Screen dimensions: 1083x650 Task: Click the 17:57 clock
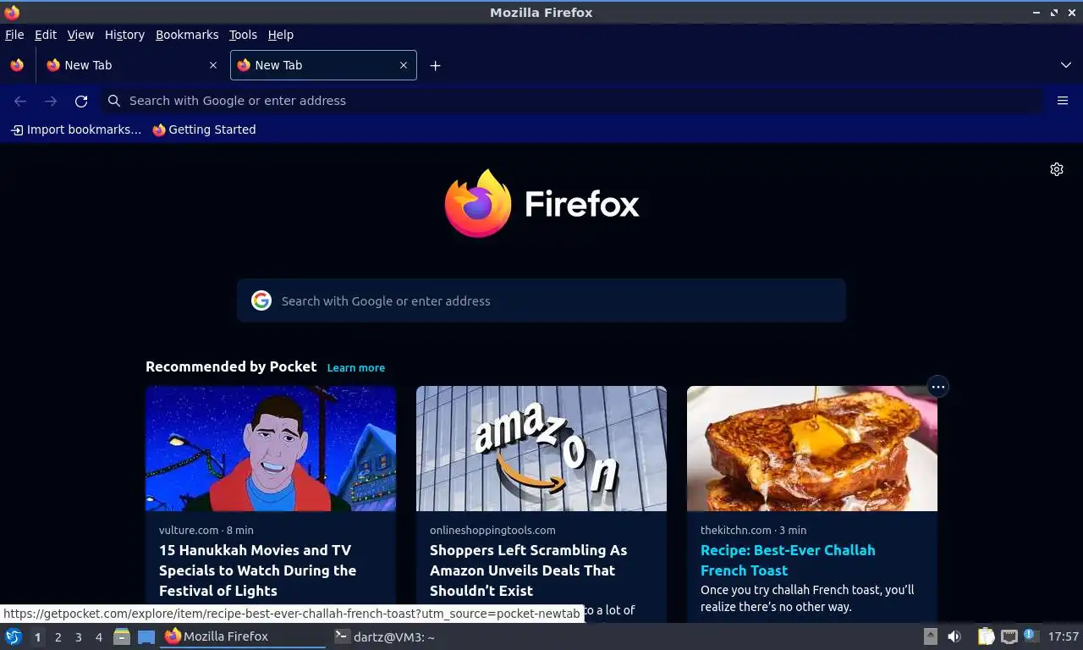point(1063,636)
